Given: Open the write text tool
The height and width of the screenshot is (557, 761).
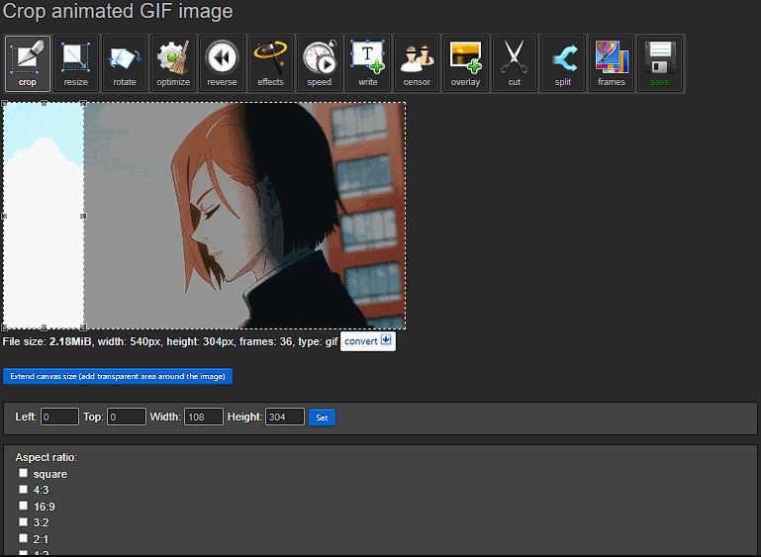Looking at the screenshot, I should coord(368,63).
